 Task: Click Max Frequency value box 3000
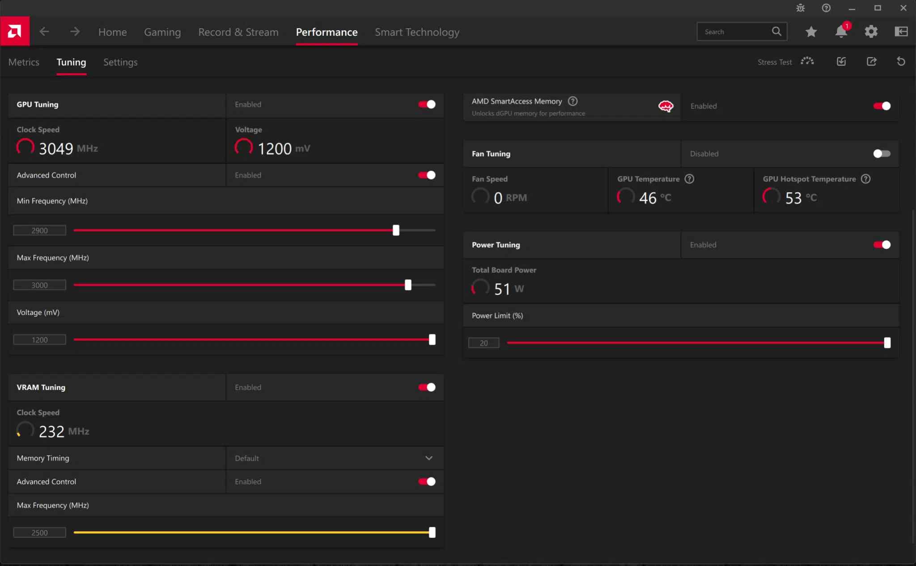39,285
